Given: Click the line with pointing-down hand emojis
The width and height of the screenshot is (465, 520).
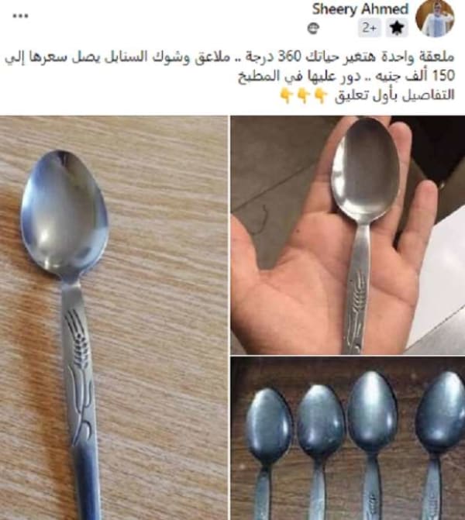Looking at the screenshot, I should 367,95.
